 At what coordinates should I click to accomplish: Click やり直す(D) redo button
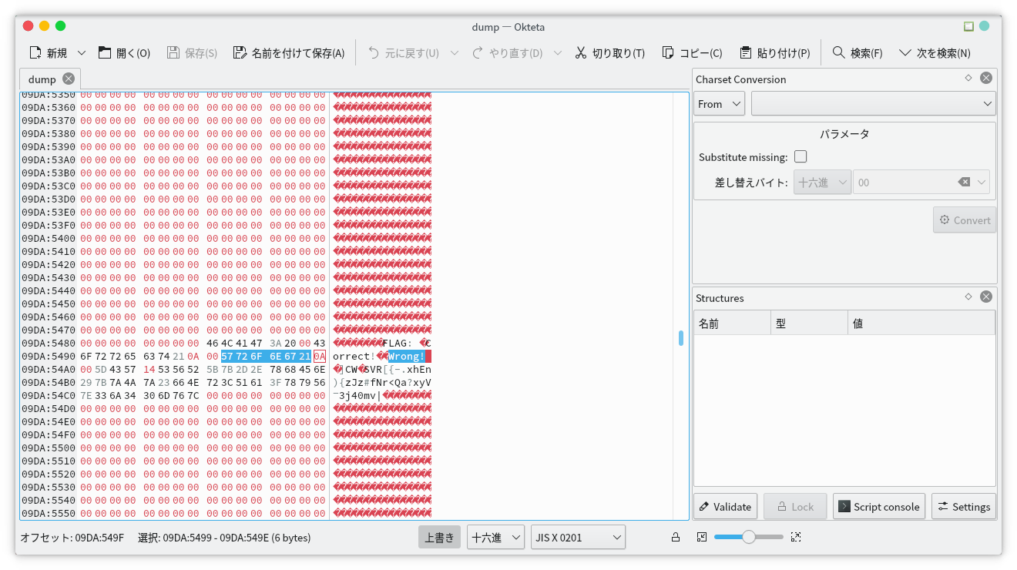point(507,53)
